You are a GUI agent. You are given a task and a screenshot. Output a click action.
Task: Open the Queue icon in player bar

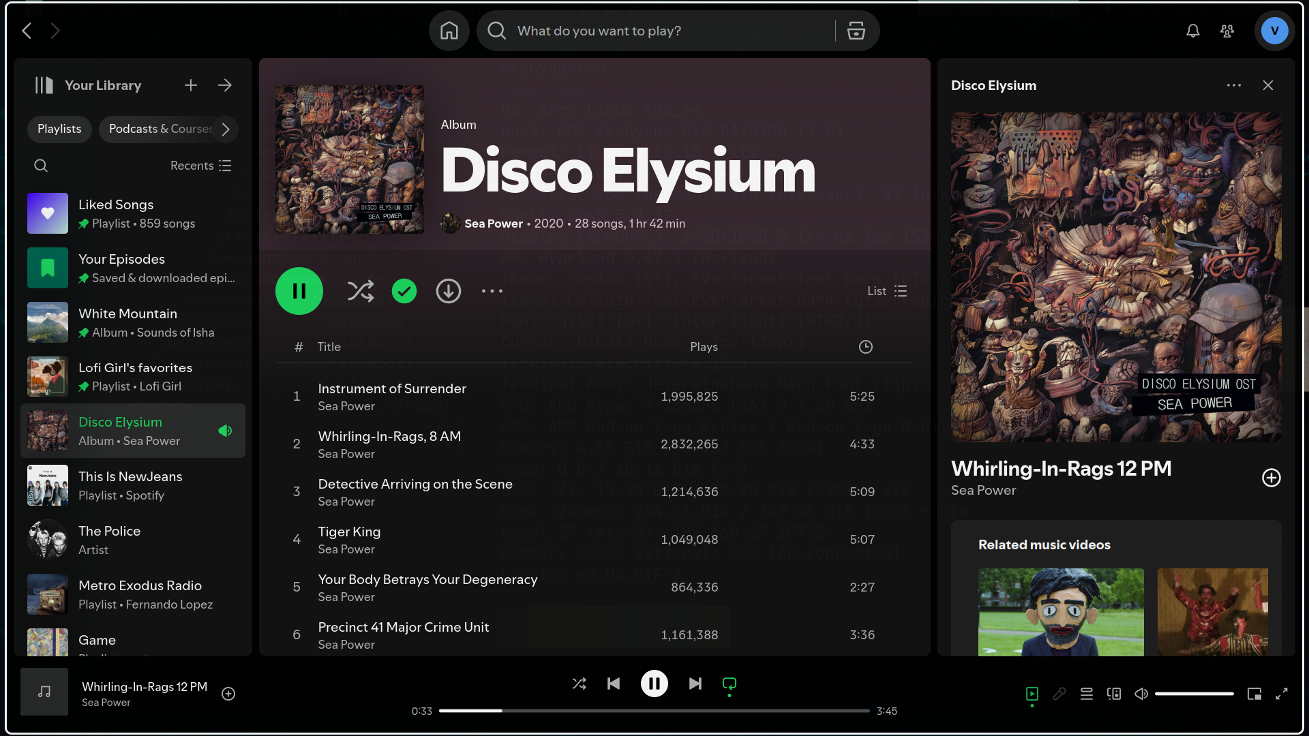point(1086,694)
